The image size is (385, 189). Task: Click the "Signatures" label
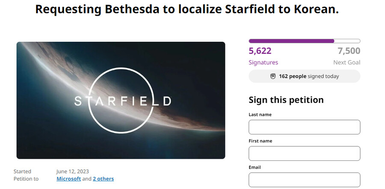point(263,62)
